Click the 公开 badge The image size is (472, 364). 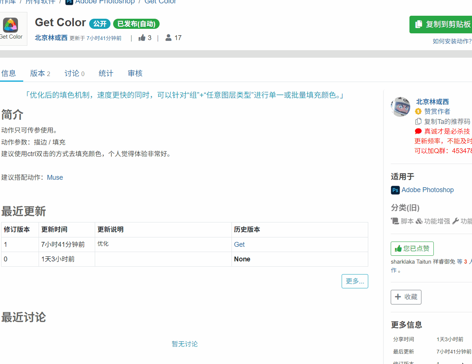(100, 24)
